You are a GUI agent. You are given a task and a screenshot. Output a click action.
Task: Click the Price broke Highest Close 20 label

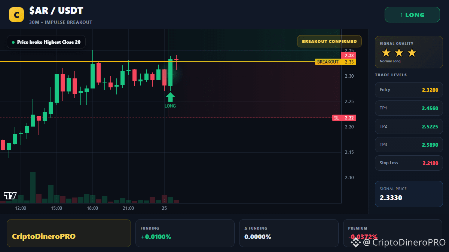[x=46, y=42]
